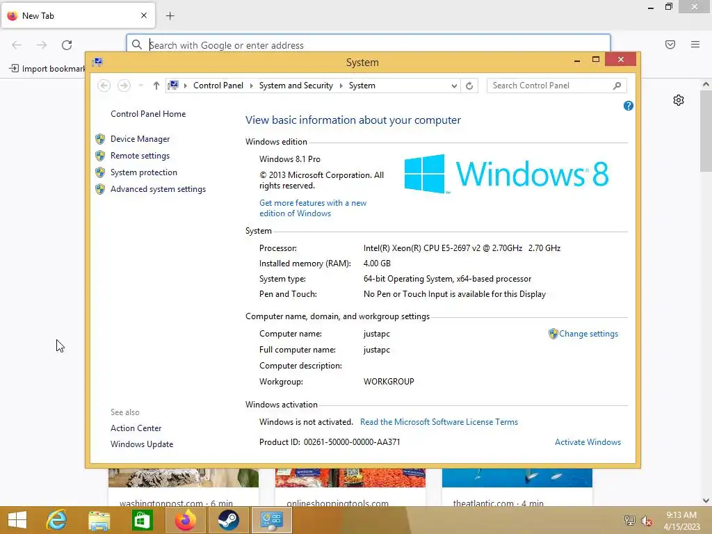Reload the page in Firefox
Image resolution: width=712 pixels, height=534 pixels.
tap(67, 45)
